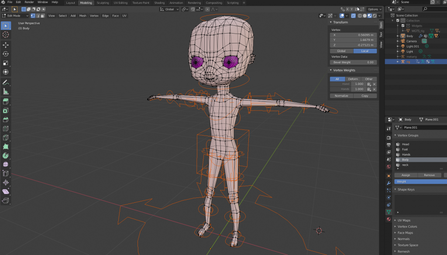Switch to the Tool sidebar tab
The width and height of the screenshot is (447, 255).
pyautogui.click(x=381, y=35)
